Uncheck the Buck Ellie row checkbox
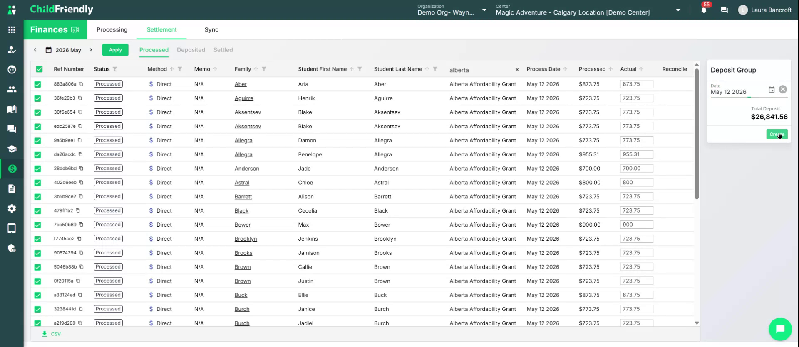Viewport: 799px width, 347px height. pos(38,295)
